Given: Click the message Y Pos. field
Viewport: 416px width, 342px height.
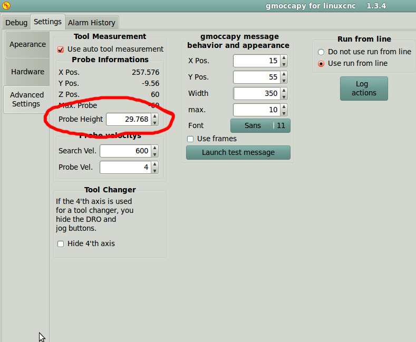Looking at the screenshot, I should click(x=257, y=77).
